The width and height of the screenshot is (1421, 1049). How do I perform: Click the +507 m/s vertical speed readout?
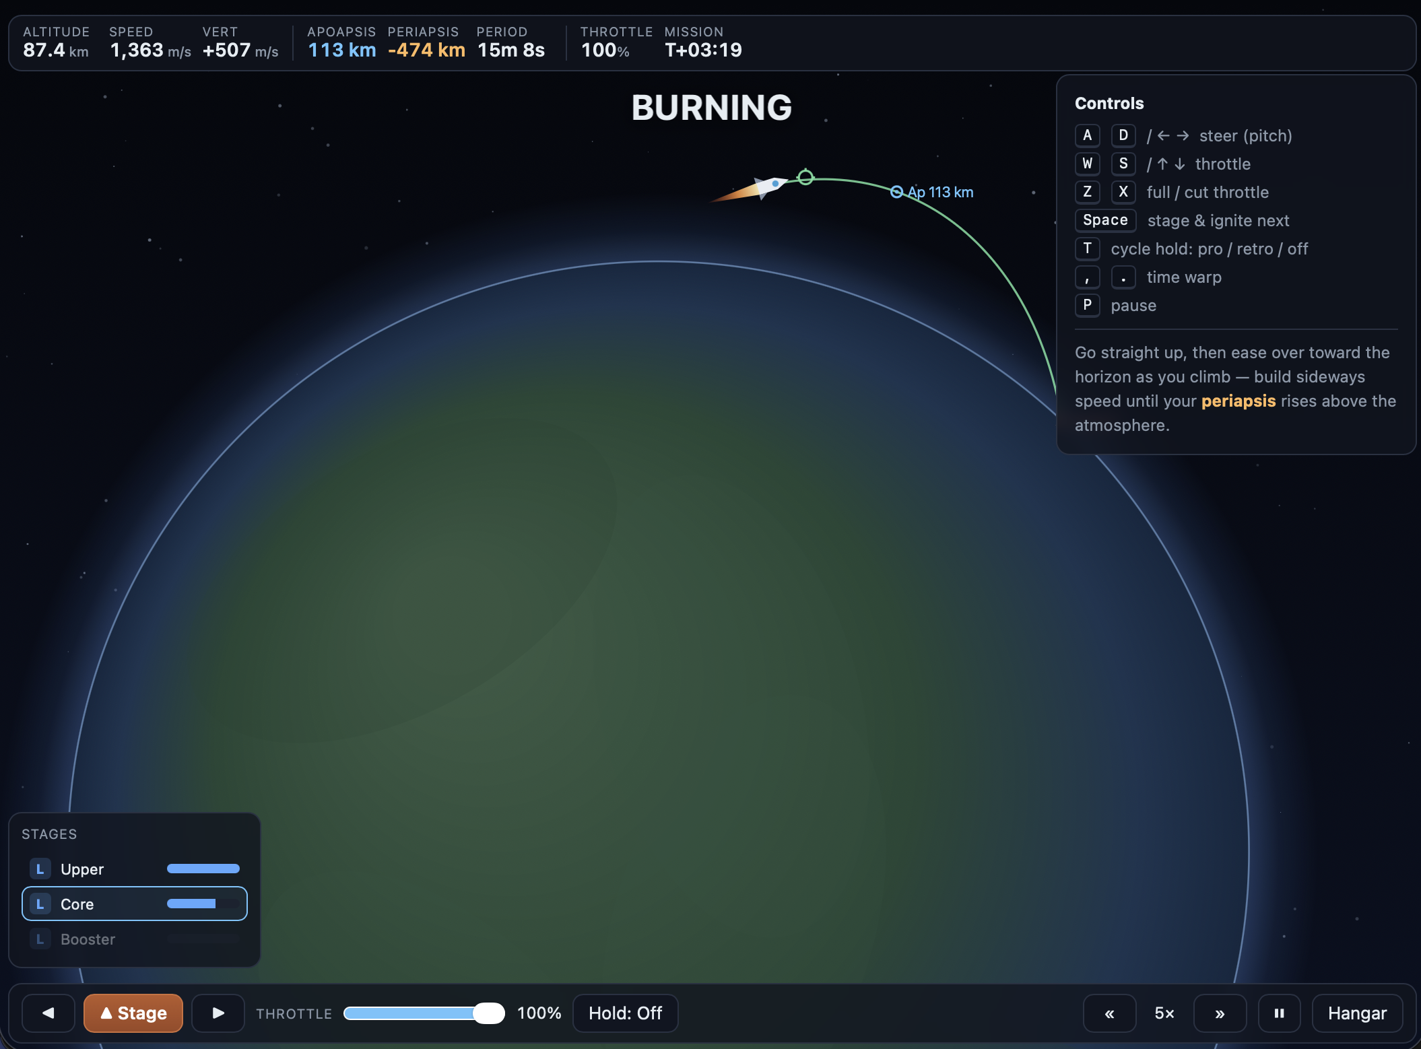click(240, 50)
